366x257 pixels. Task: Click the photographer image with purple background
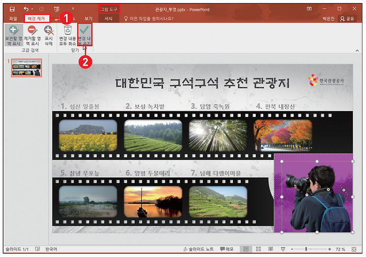pyautogui.click(x=314, y=193)
